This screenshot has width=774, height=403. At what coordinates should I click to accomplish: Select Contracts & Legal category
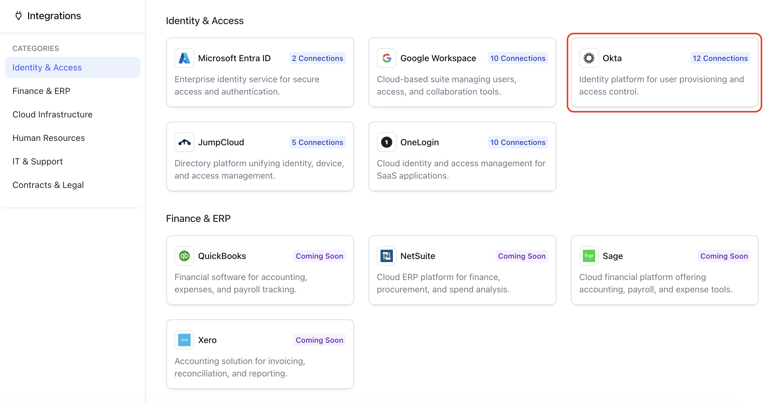73,185
